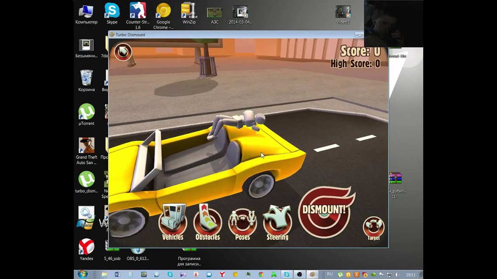Viewport: 497px width, 279px height.
Task: Select the АЗС desktop file
Action: coord(215,15)
